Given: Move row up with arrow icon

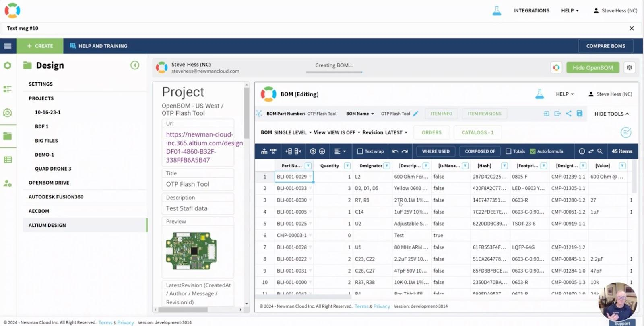Looking at the screenshot, I should pyautogui.click(x=313, y=151).
